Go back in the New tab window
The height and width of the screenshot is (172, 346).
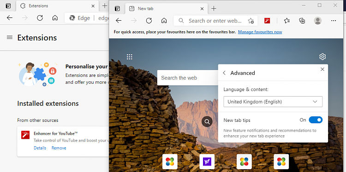[119, 21]
